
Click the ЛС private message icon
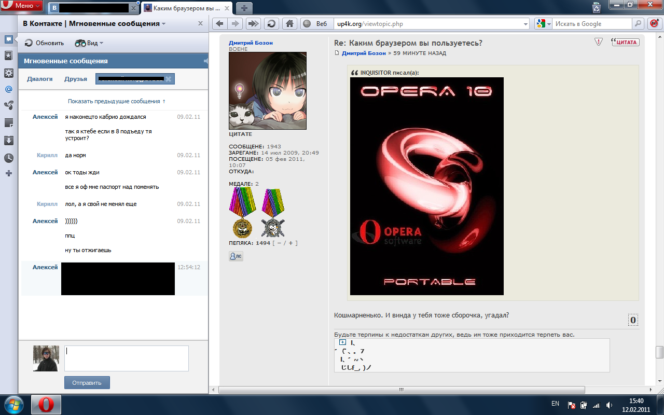click(236, 256)
